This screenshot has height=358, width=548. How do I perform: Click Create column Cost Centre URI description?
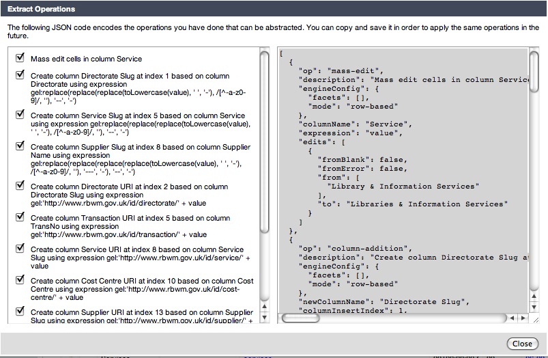click(142, 289)
